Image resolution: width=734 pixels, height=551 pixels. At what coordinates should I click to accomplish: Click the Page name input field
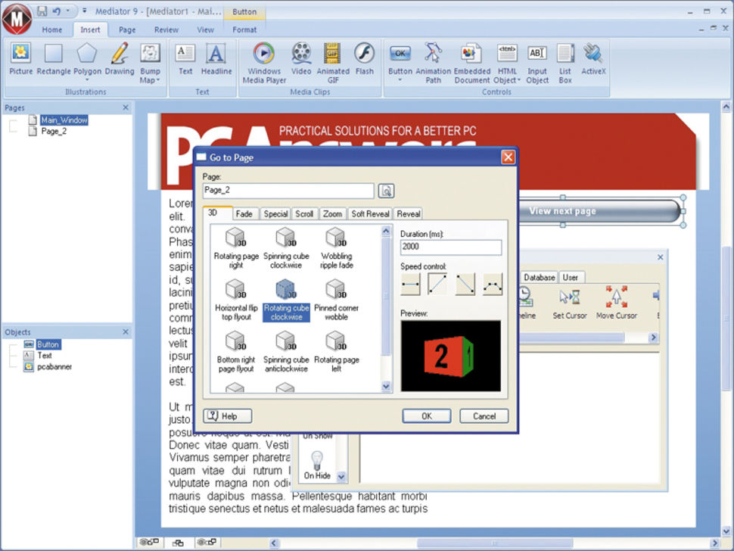[288, 191]
